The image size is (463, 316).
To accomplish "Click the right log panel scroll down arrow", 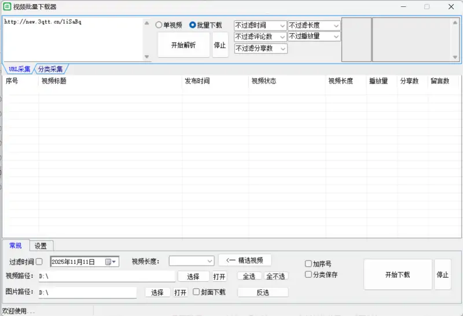I will point(455,57).
